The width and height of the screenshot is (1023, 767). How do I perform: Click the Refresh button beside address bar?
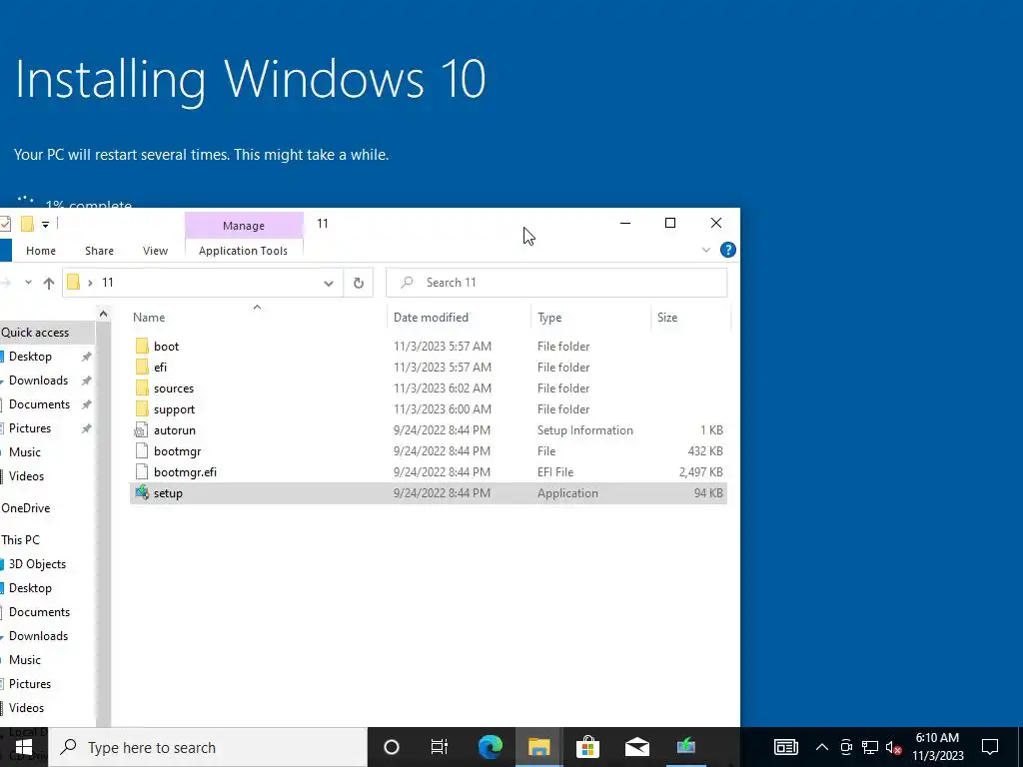359,283
